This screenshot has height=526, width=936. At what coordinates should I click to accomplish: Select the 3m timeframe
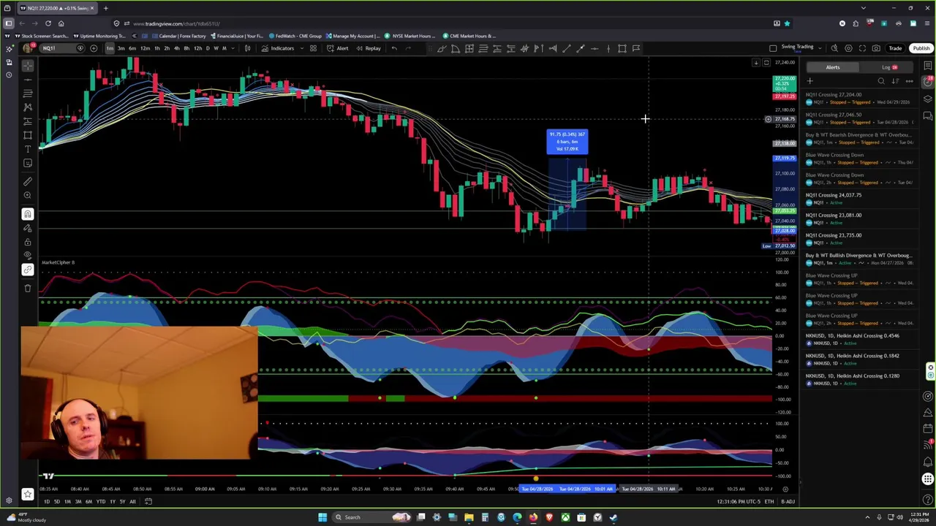pos(121,48)
